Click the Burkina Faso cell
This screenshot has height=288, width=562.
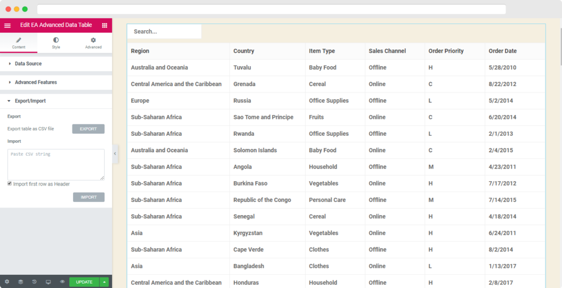[267, 183]
